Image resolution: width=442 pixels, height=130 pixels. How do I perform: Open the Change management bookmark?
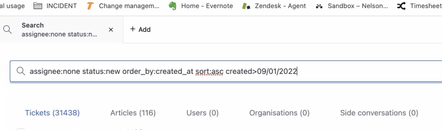click(123, 6)
